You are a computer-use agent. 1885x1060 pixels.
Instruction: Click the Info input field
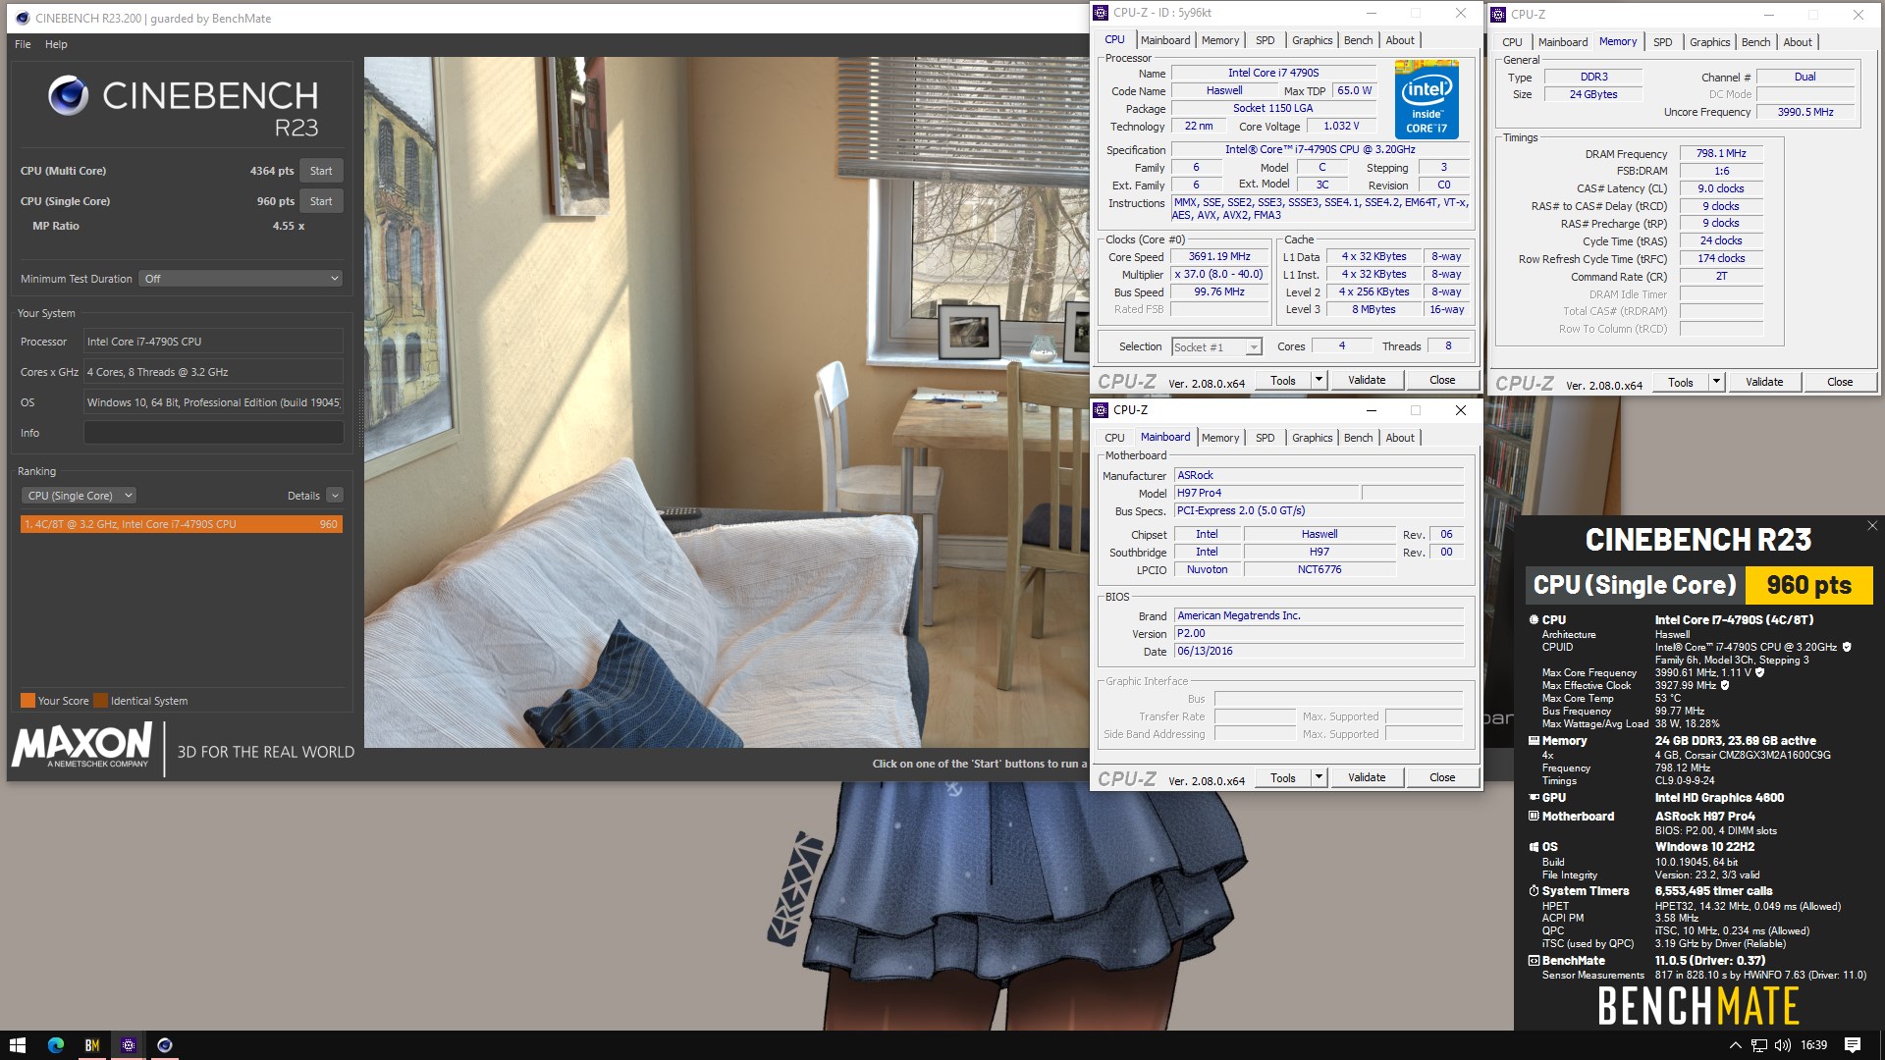pos(213,433)
